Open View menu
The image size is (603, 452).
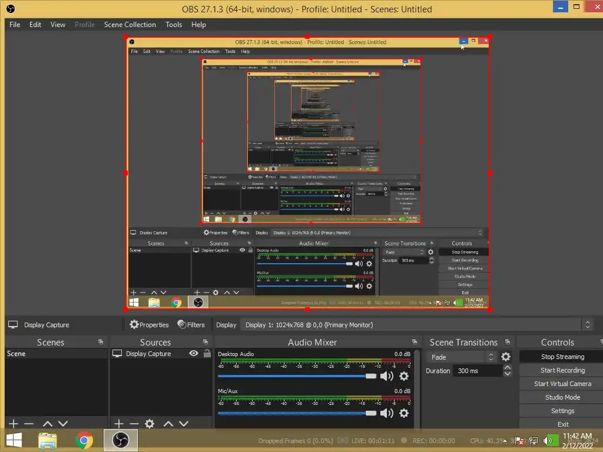58,25
